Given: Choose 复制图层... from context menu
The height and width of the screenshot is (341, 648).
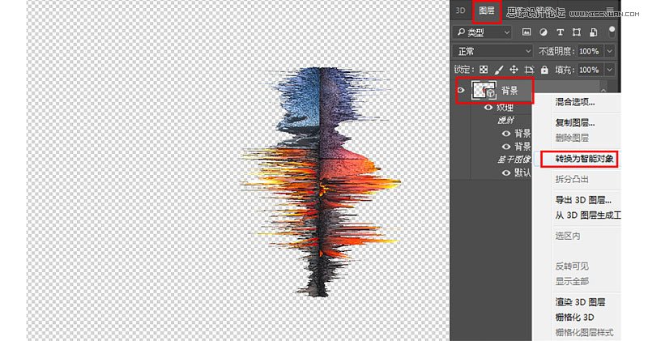Looking at the screenshot, I should point(575,123).
